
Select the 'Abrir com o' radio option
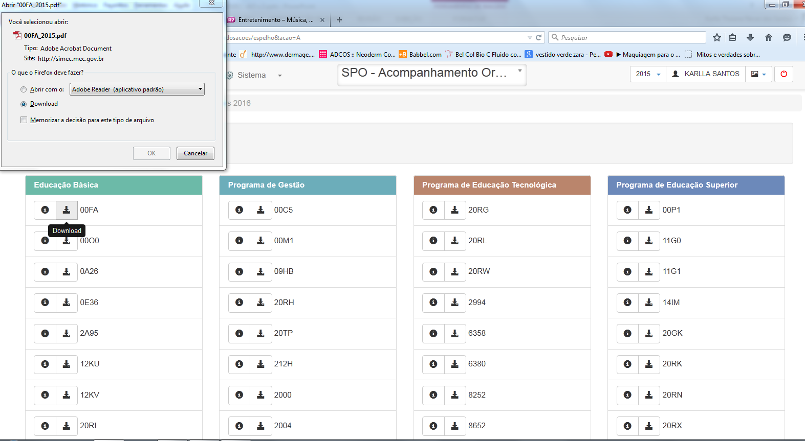click(24, 89)
